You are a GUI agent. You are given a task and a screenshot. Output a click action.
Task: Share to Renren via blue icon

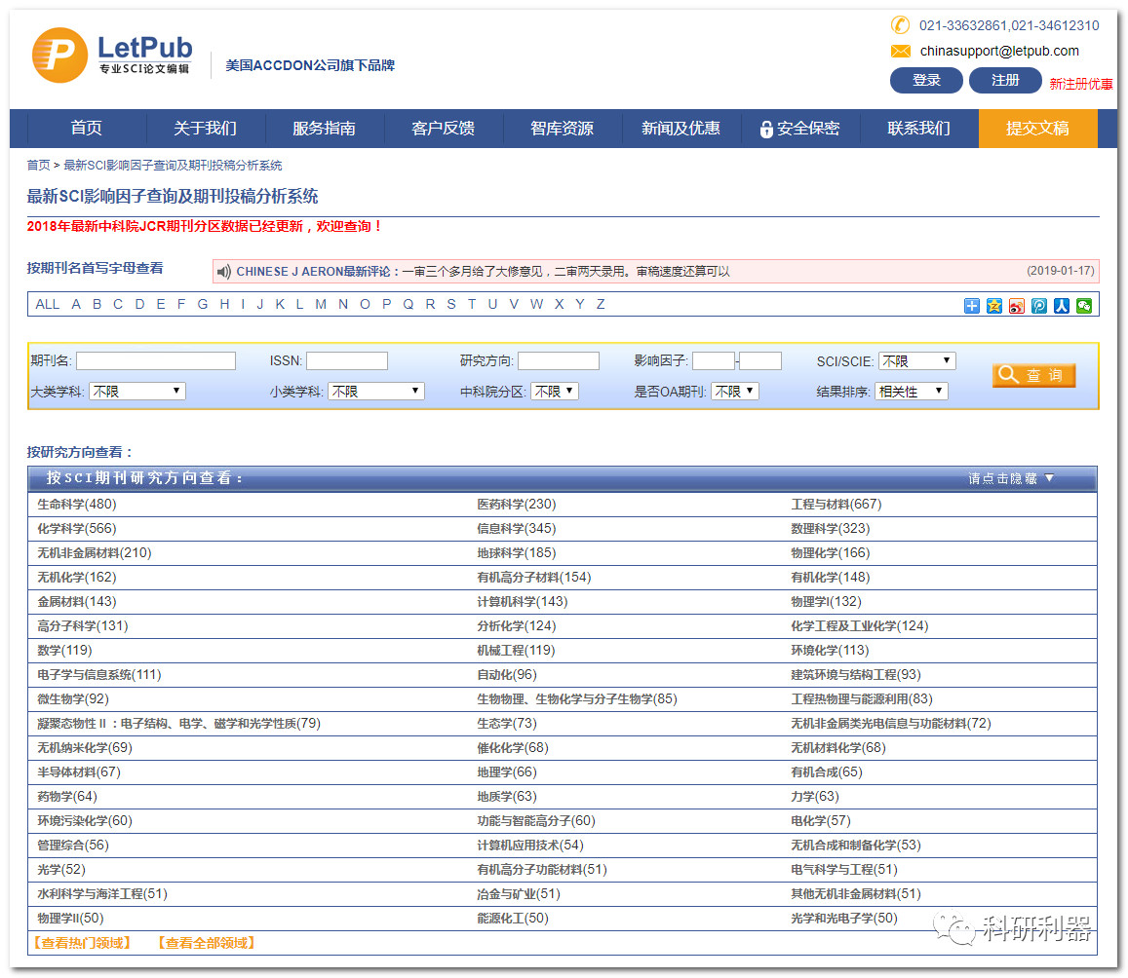tap(1062, 306)
